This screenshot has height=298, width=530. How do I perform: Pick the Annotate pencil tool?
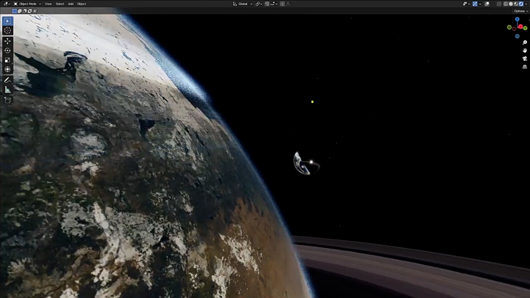click(x=7, y=80)
